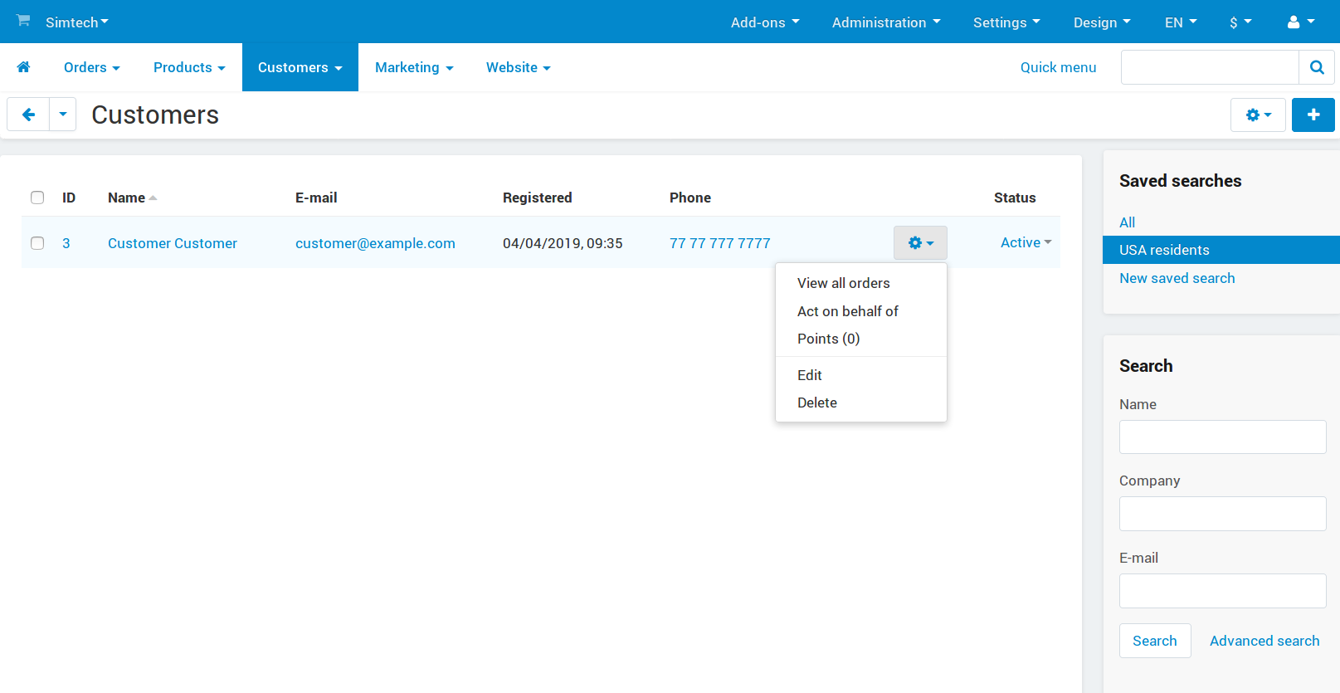This screenshot has height=693, width=1340.
Task: Click the plus icon to add customer
Action: click(x=1313, y=115)
